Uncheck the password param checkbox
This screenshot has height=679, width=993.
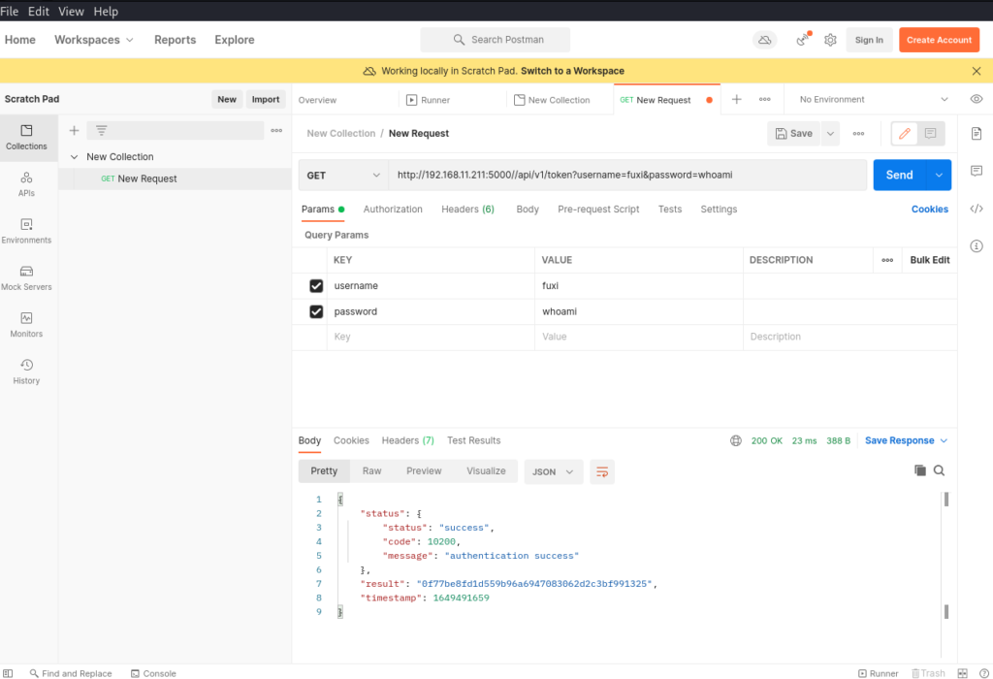click(316, 311)
